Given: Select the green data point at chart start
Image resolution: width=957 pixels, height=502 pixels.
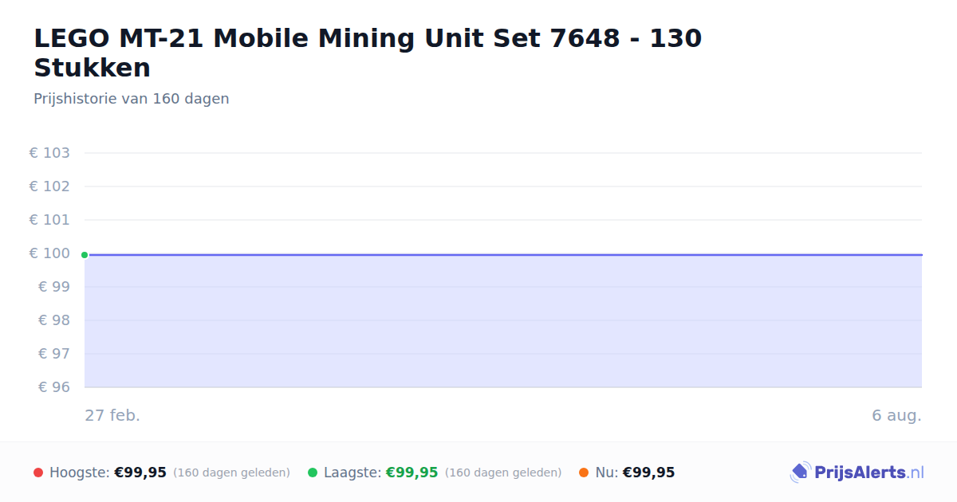Looking at the screenshot, I should click(x=85, y=255).
